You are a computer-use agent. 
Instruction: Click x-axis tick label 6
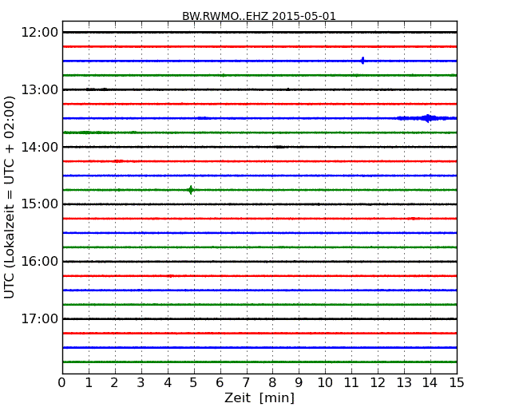tap(220, 383)
